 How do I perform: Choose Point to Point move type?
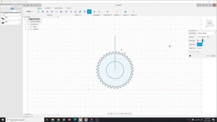click(202, 41)
